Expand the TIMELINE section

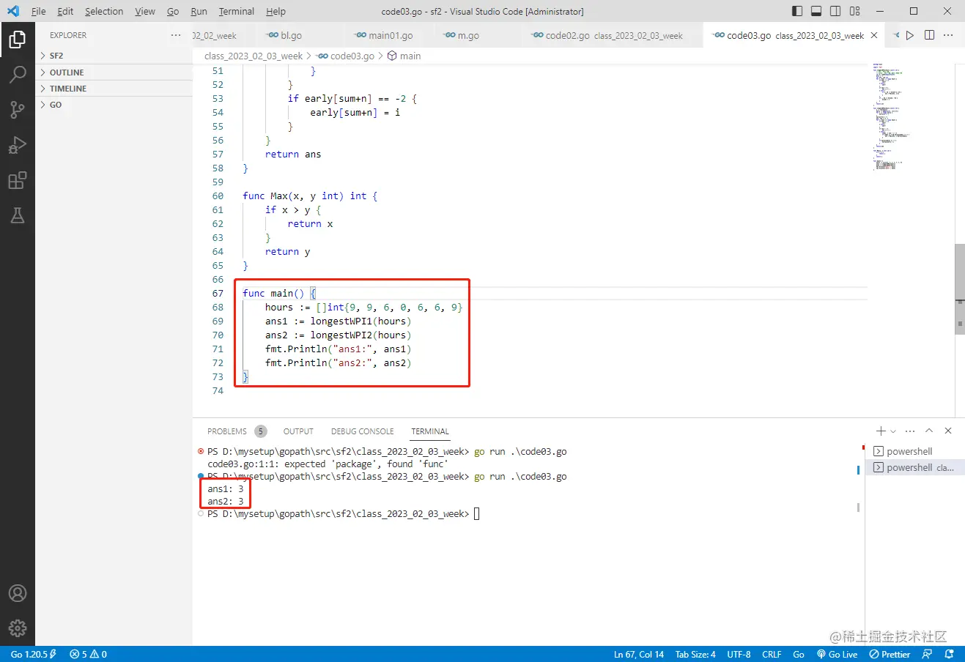(114, 89)
